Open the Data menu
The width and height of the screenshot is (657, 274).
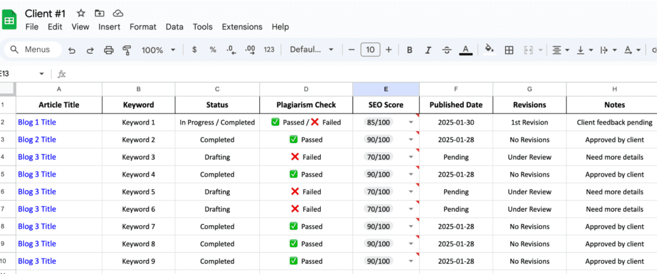(175, 27)
